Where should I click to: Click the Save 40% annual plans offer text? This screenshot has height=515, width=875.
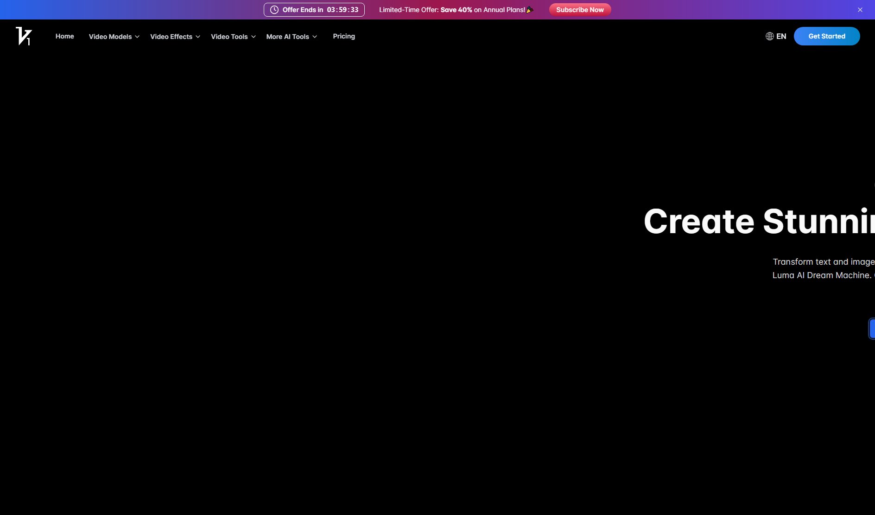pos(456,9)
